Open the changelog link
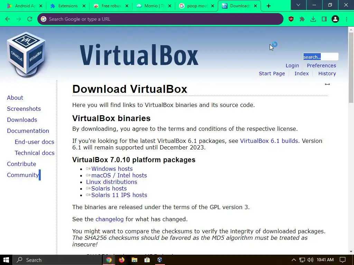This screenshot has width=354, height=265. coord(110,219)
